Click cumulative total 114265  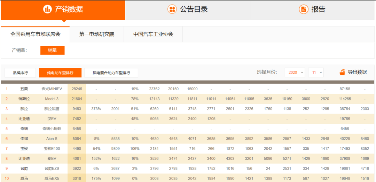(x=345, y=99)
